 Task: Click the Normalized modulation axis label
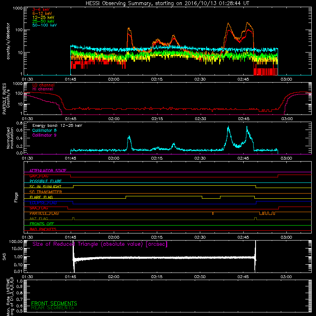pos(10,138)
